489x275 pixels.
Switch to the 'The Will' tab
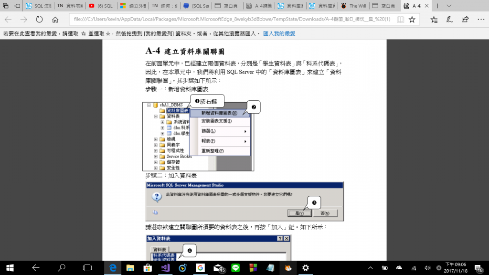point(353,6)
